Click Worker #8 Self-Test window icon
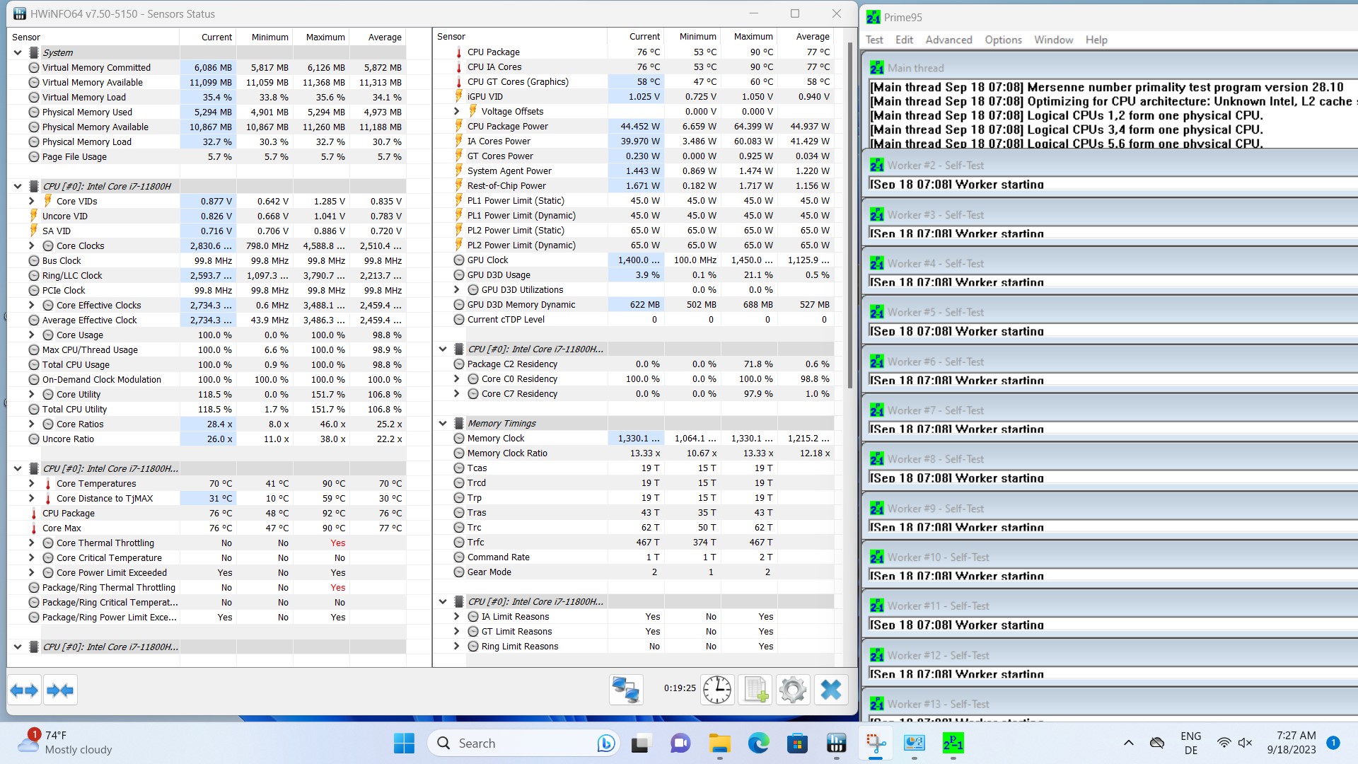The height and width of the screenshot is (764, 1358). coord(877,459)
